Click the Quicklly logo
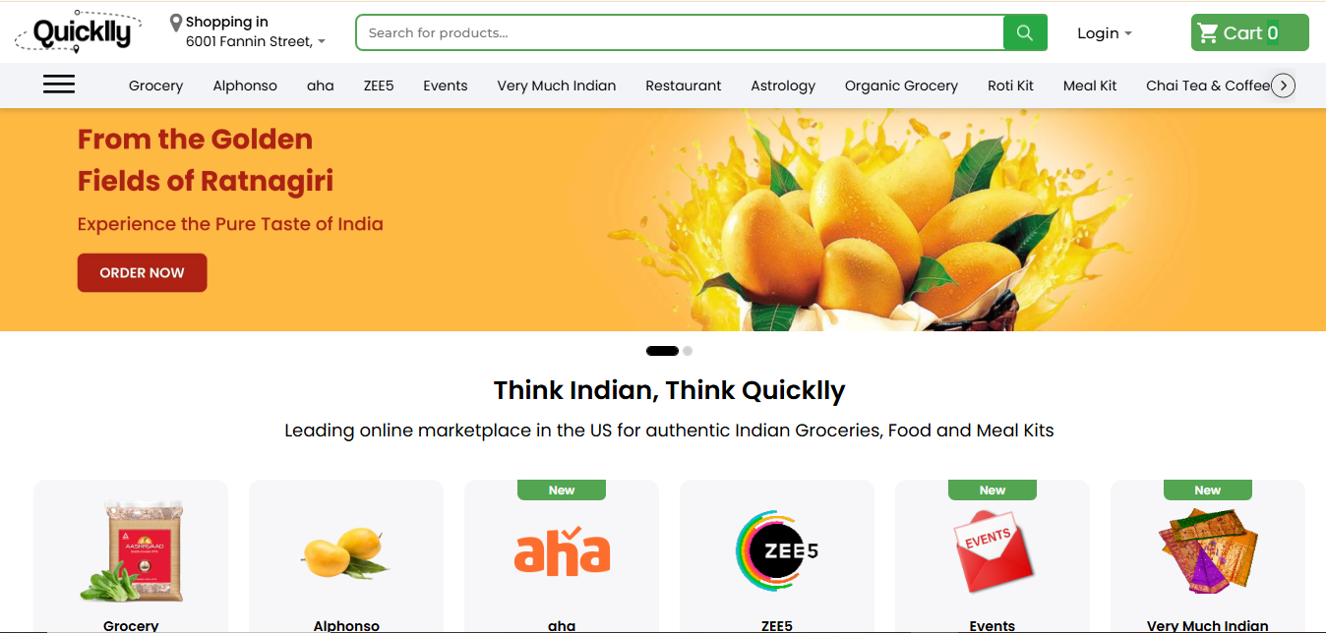The width and height of the screenshot is (1326, 633). click(x=78, y=32)
